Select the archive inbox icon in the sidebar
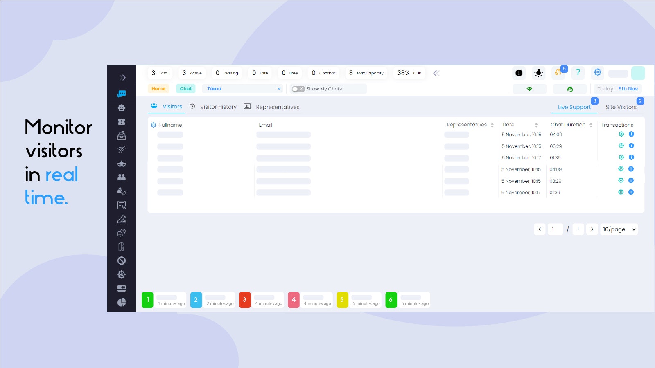 [122, 135]
